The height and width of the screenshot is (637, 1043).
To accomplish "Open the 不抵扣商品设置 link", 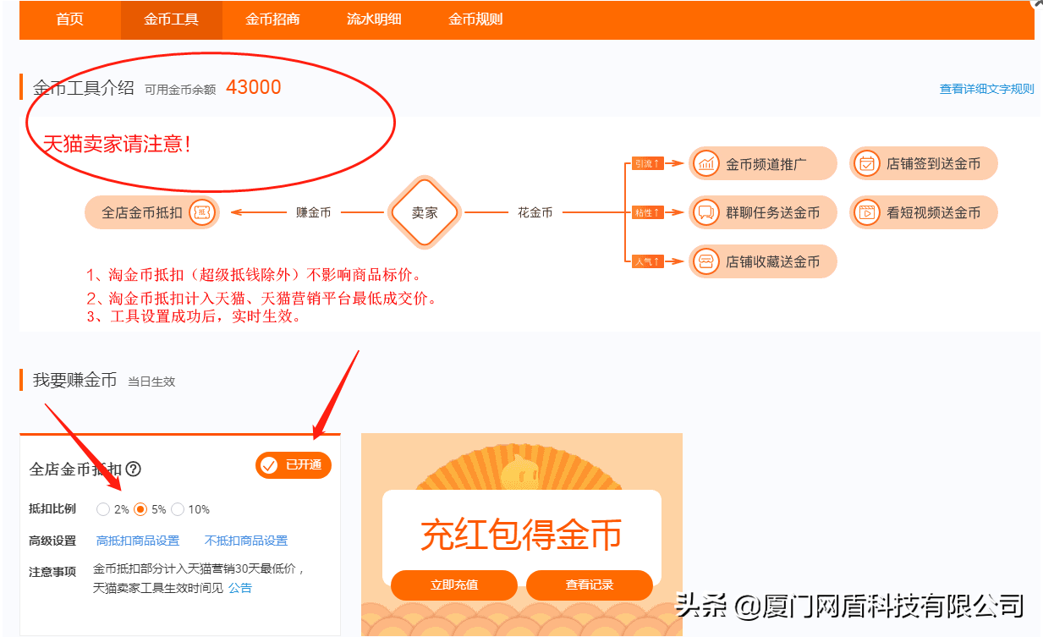I will click(x=246, y=541).
